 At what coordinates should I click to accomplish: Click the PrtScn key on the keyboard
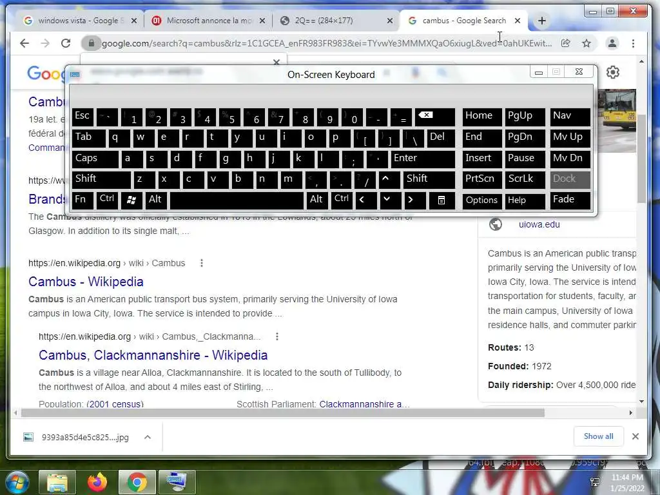pyautogui.click(x=482, y=180)
